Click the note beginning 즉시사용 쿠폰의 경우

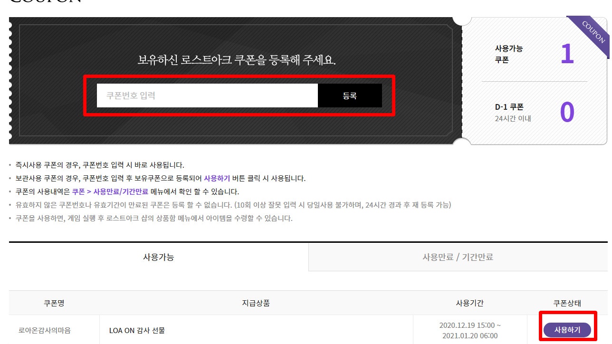pos(100,165)
